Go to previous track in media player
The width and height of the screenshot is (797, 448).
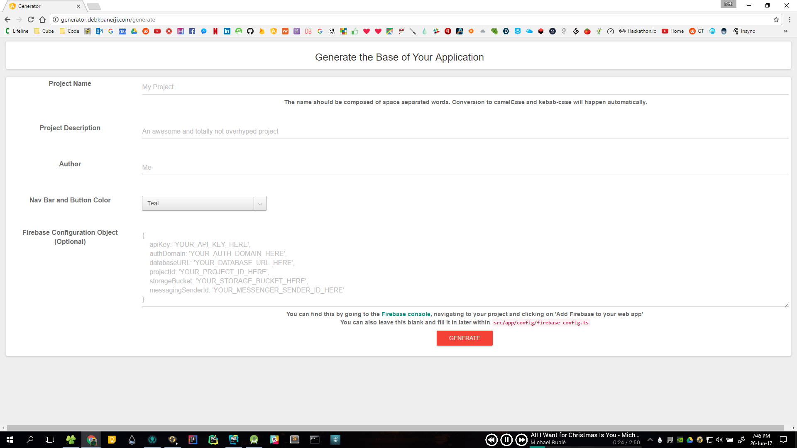click(491, 440)
